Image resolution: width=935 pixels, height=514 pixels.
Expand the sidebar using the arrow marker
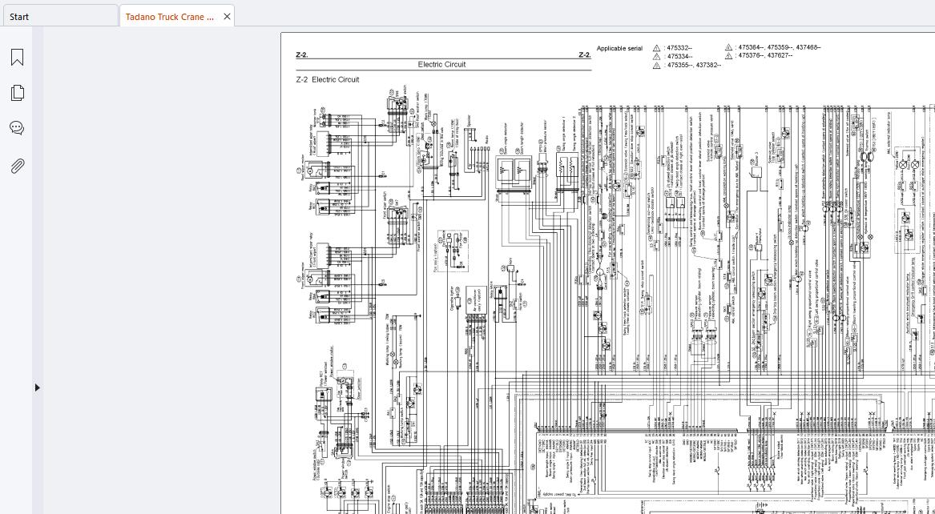pyautogui.click(x=37, y=388)
